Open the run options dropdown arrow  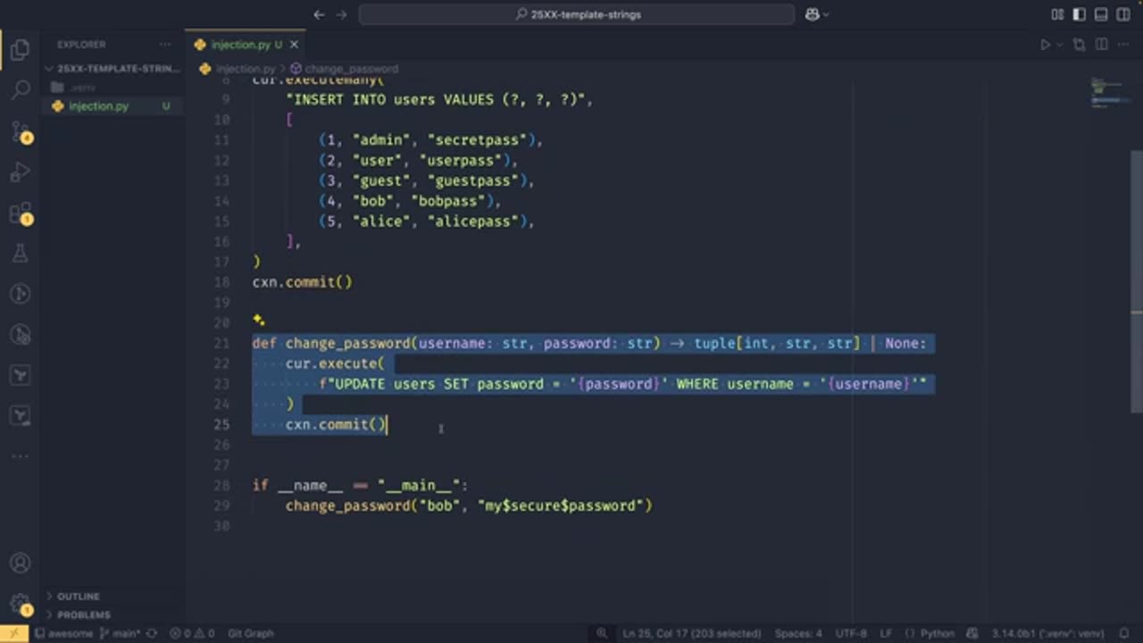1060,45
